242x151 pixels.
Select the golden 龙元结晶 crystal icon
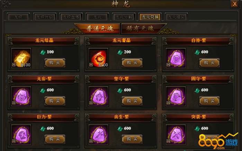click(21, 58)
